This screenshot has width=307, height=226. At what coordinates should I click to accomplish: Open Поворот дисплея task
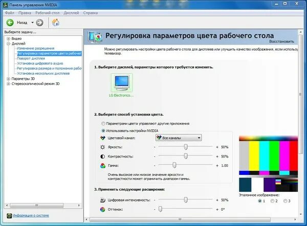pyautogui.click(x=31, y=58)
